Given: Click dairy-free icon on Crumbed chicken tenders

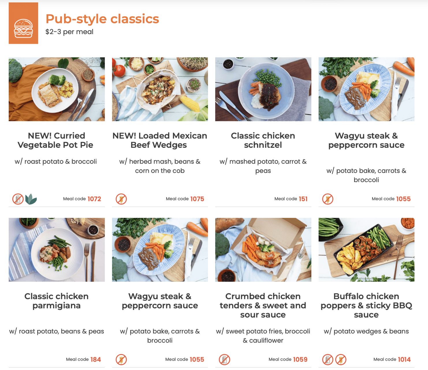Looking at the screenshot, I should coord(224,360).
